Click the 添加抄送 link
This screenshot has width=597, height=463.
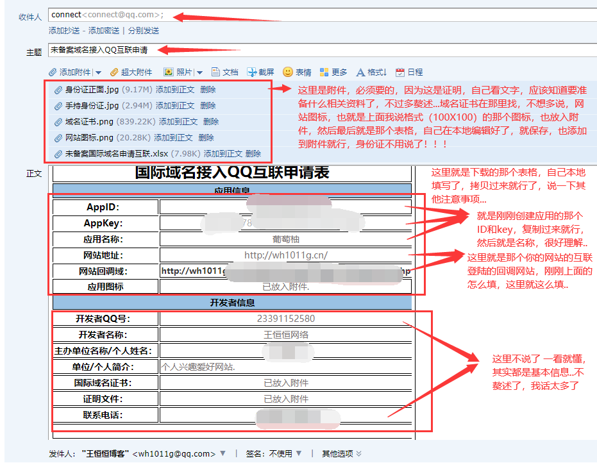click(x=64, y=31)
